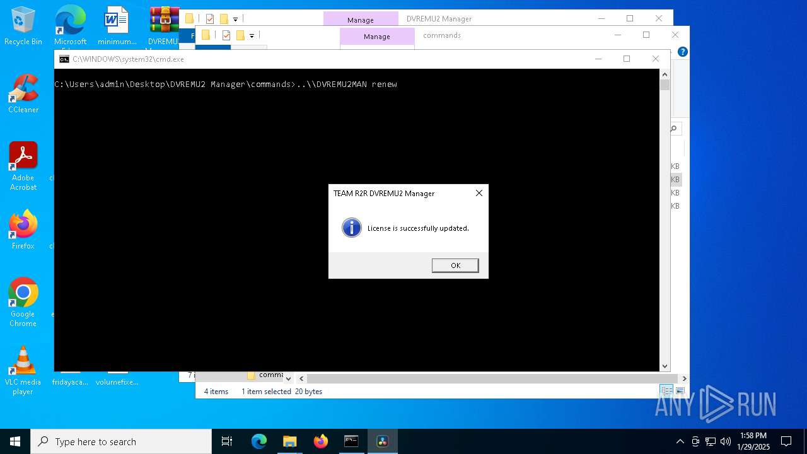
Task: Open the Manage tab in DVREMU2 Manager window
Action: [361, 20]
